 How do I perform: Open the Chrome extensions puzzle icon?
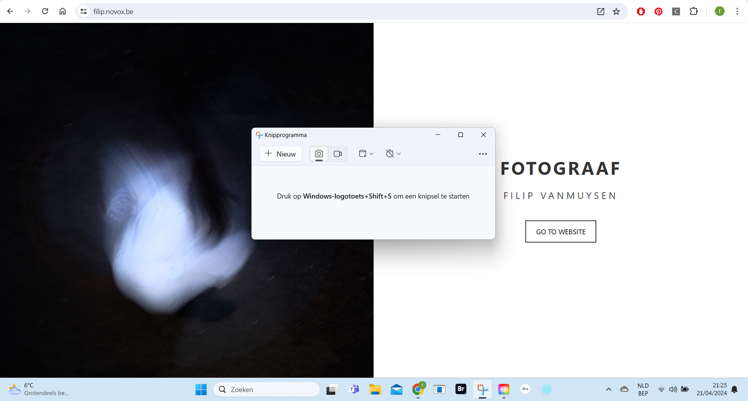pyautogui.click(x=693, y=11)
